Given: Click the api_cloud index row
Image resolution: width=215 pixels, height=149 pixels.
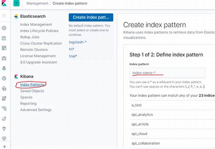Looking at the screenshot, I should 172,134.
